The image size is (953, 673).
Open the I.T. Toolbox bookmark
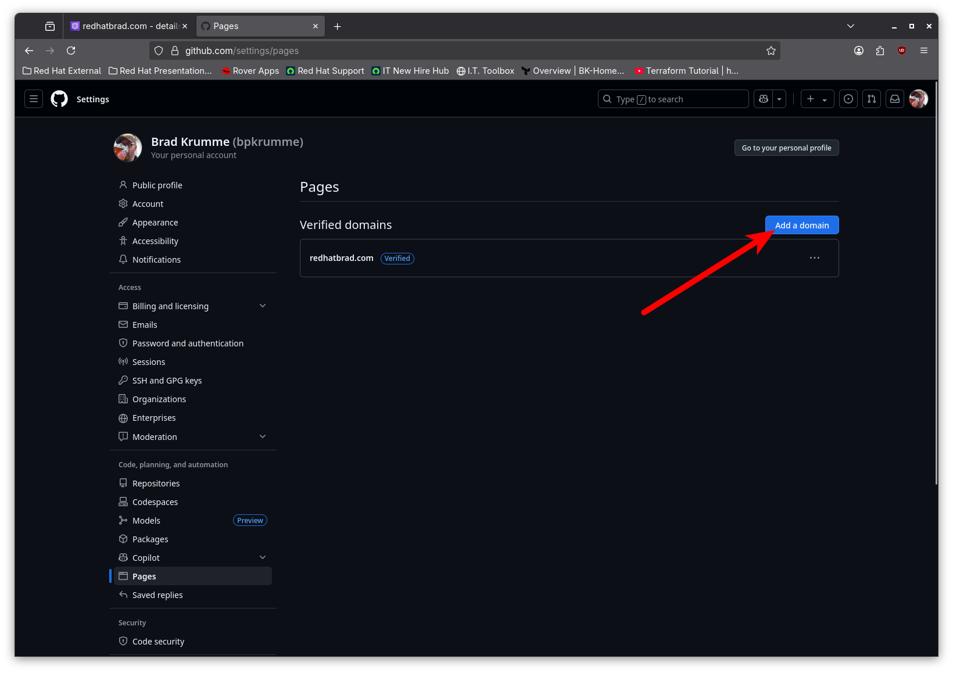(485, 71)
